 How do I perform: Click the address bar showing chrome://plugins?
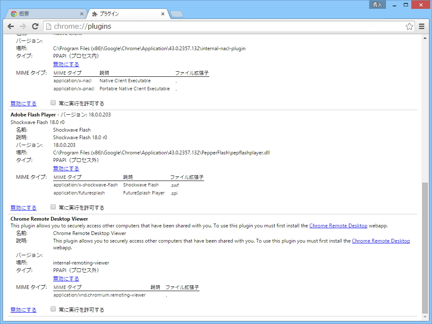click(169, 26)
